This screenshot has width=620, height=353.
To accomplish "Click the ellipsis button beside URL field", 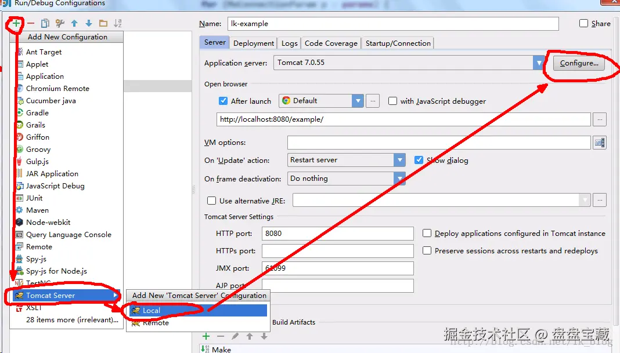I will pyautogui.click(x=600, y=119).
